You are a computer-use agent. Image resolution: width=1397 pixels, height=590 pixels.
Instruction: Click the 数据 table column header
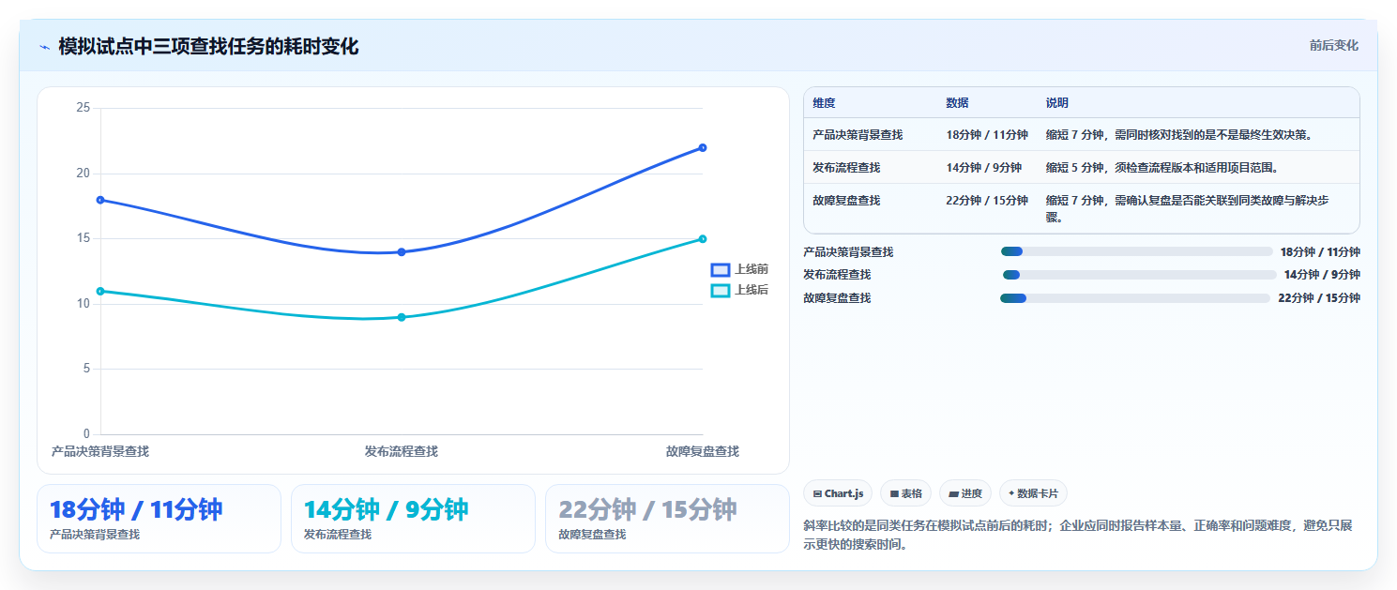point(957,103)
